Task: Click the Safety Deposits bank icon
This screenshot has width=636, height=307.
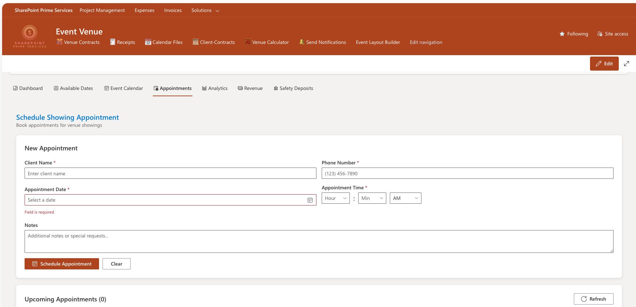Action: point(276,88)
